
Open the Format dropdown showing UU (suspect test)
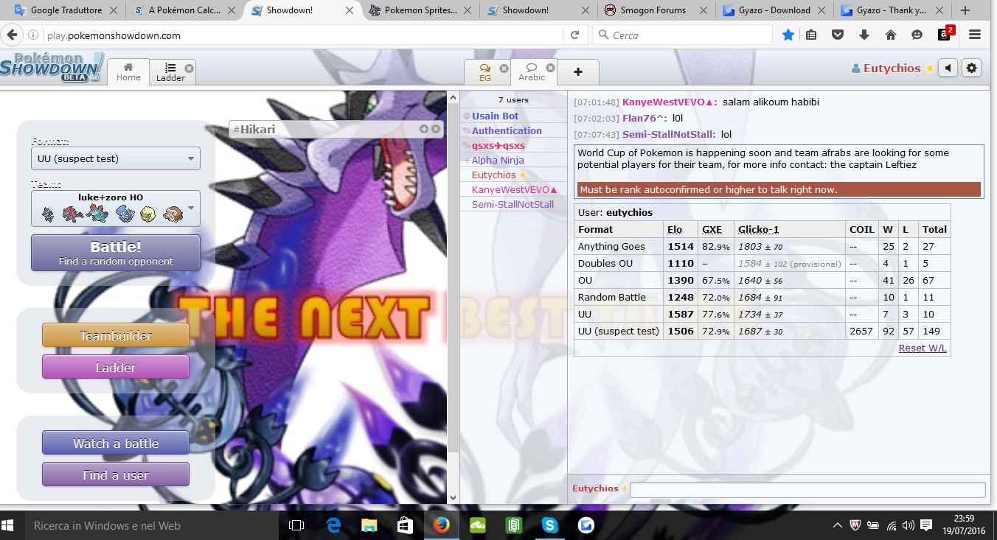116,158
